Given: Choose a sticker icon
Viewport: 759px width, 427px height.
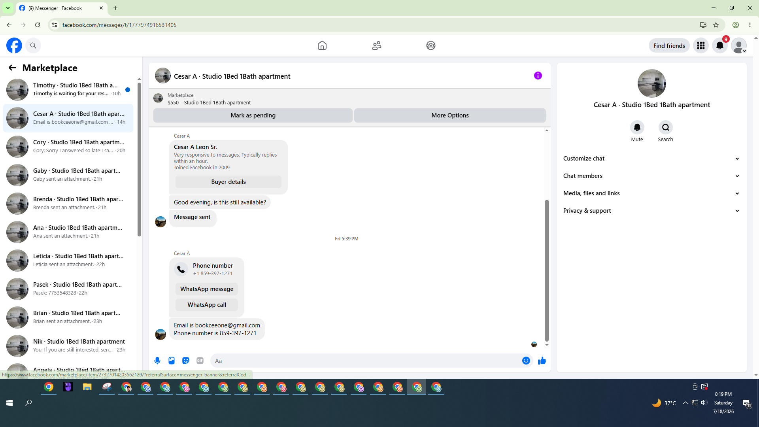Looking at the screenshot, I should click(186, 361).
